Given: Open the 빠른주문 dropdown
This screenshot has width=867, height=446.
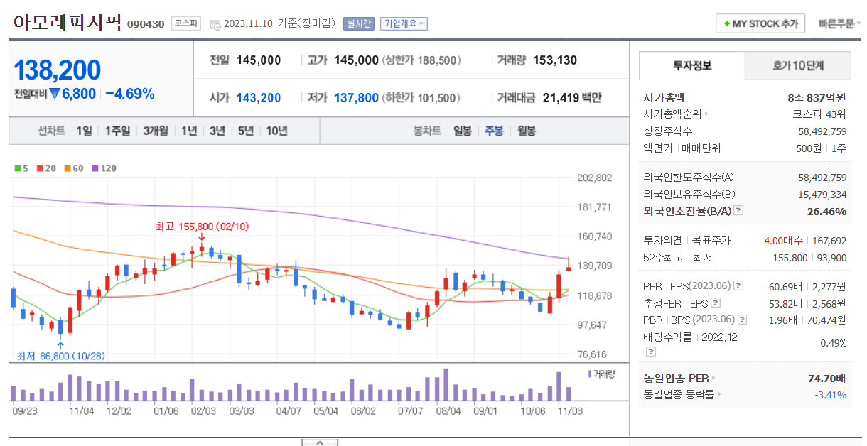Looking at the screenshot, I should 840,23.
